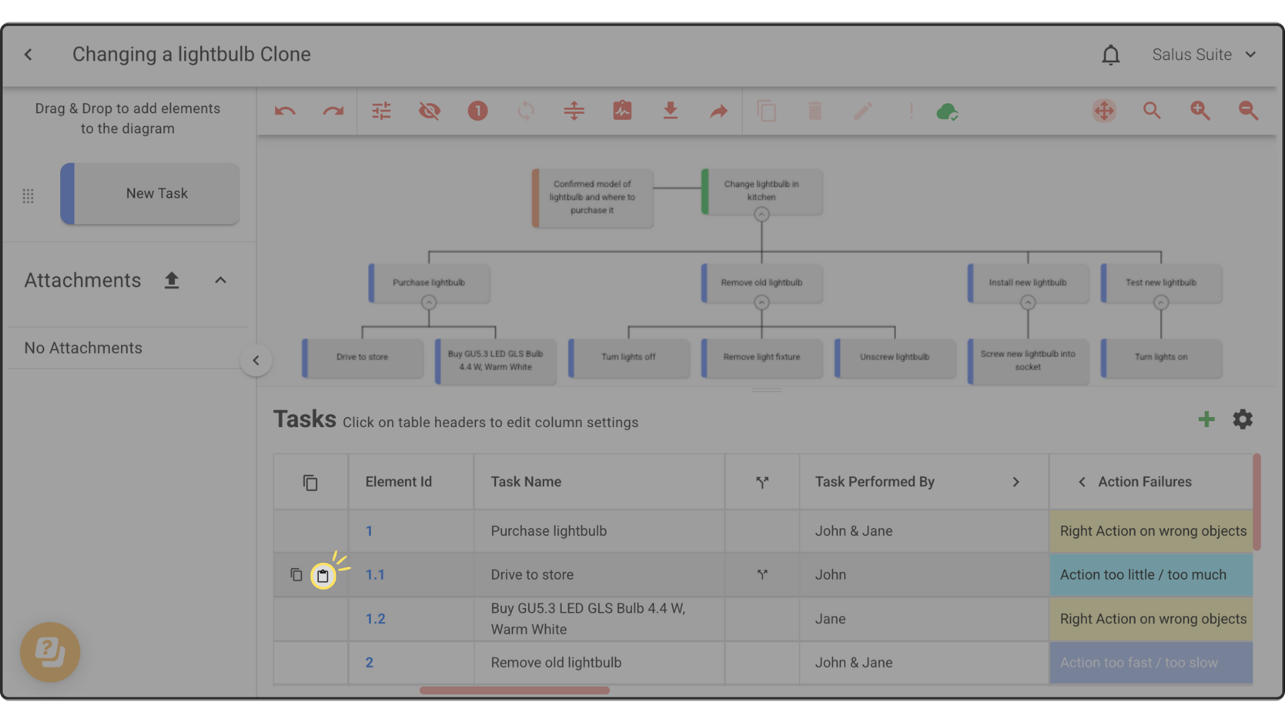Click the share arrow icon
This screenshot has width=1285, height=723.
[718, 111]
